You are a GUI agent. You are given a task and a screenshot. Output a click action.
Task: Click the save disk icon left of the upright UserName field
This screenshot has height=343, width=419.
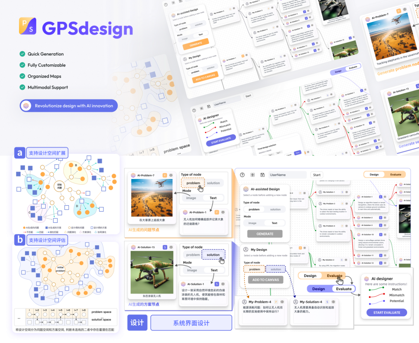point(263,175)
